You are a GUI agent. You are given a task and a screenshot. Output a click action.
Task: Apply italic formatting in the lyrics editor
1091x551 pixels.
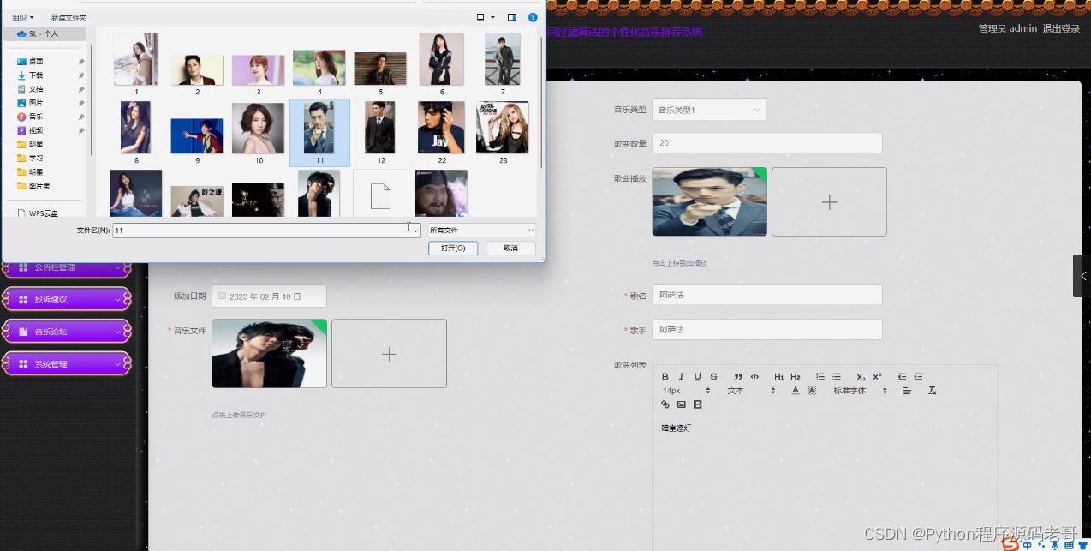click(x=682, y=376)
